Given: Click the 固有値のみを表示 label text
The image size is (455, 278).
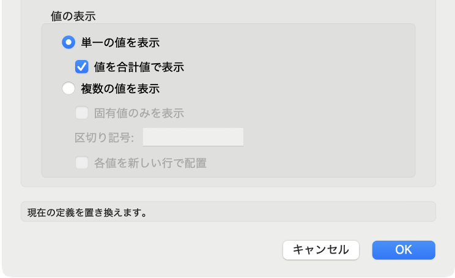Looking at the screenshot, I should (139, 113).
